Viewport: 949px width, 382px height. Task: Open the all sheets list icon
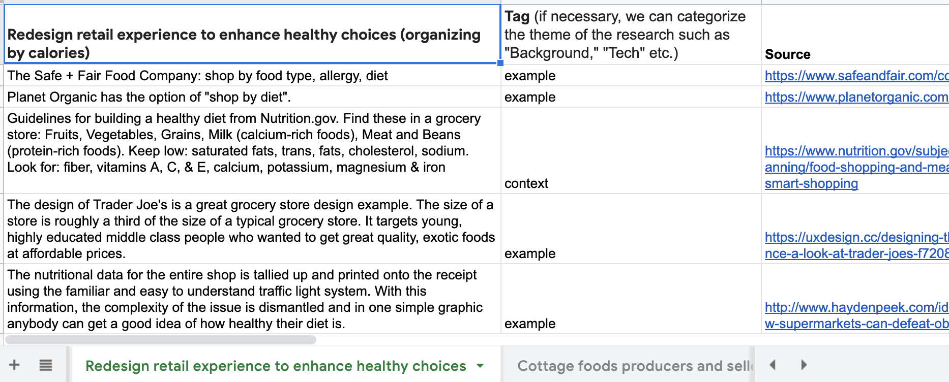[x=46, y=365]
